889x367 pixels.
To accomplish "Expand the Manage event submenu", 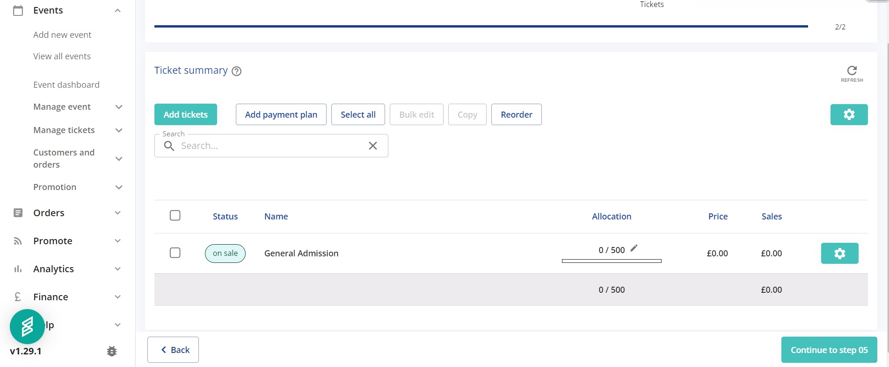I will [x=119, y=107].
